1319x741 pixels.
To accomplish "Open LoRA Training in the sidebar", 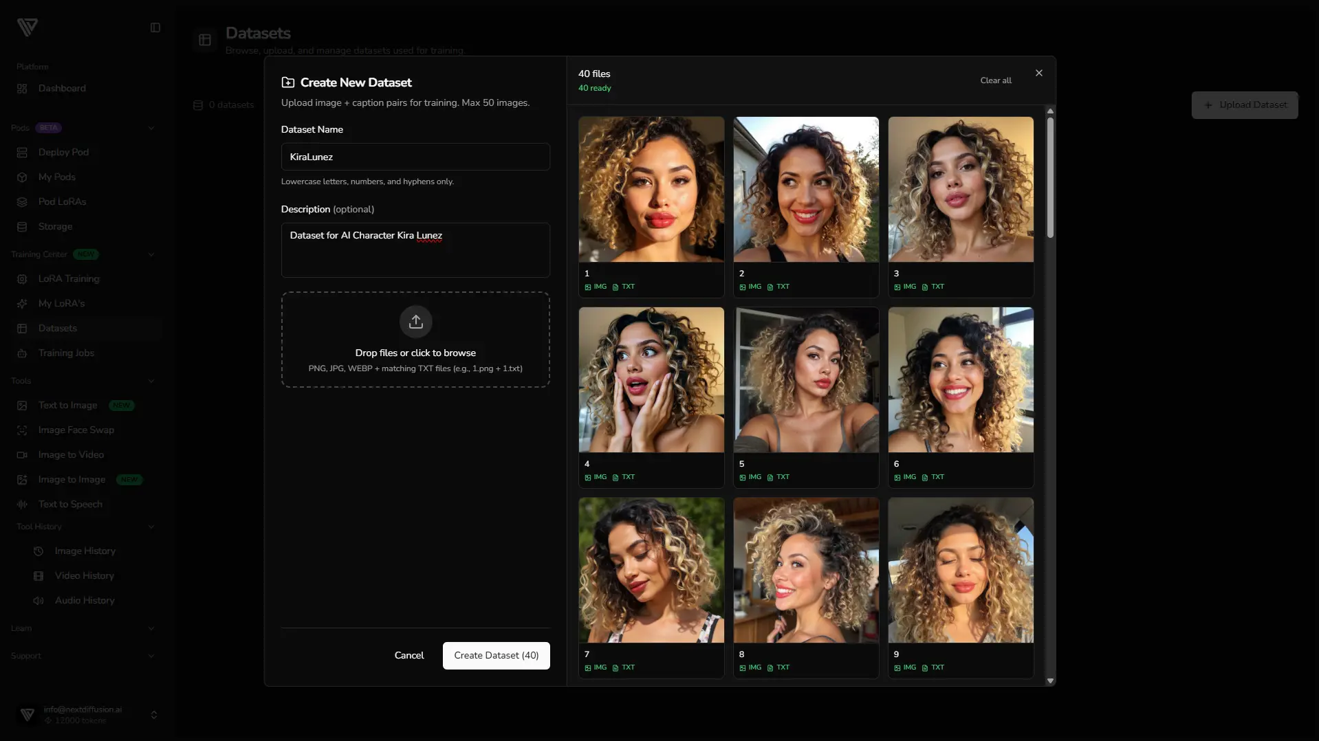I will click(x=69, y=279).
